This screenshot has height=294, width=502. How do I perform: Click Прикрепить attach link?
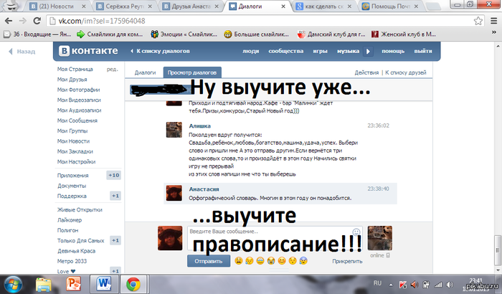pyautogui.click(x=347, y=261)
